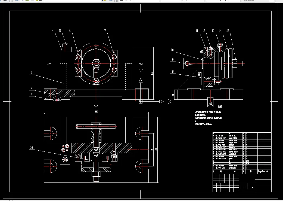283x201 pixels.
Task: Click the 320 width dimension text
Action: 97,111
